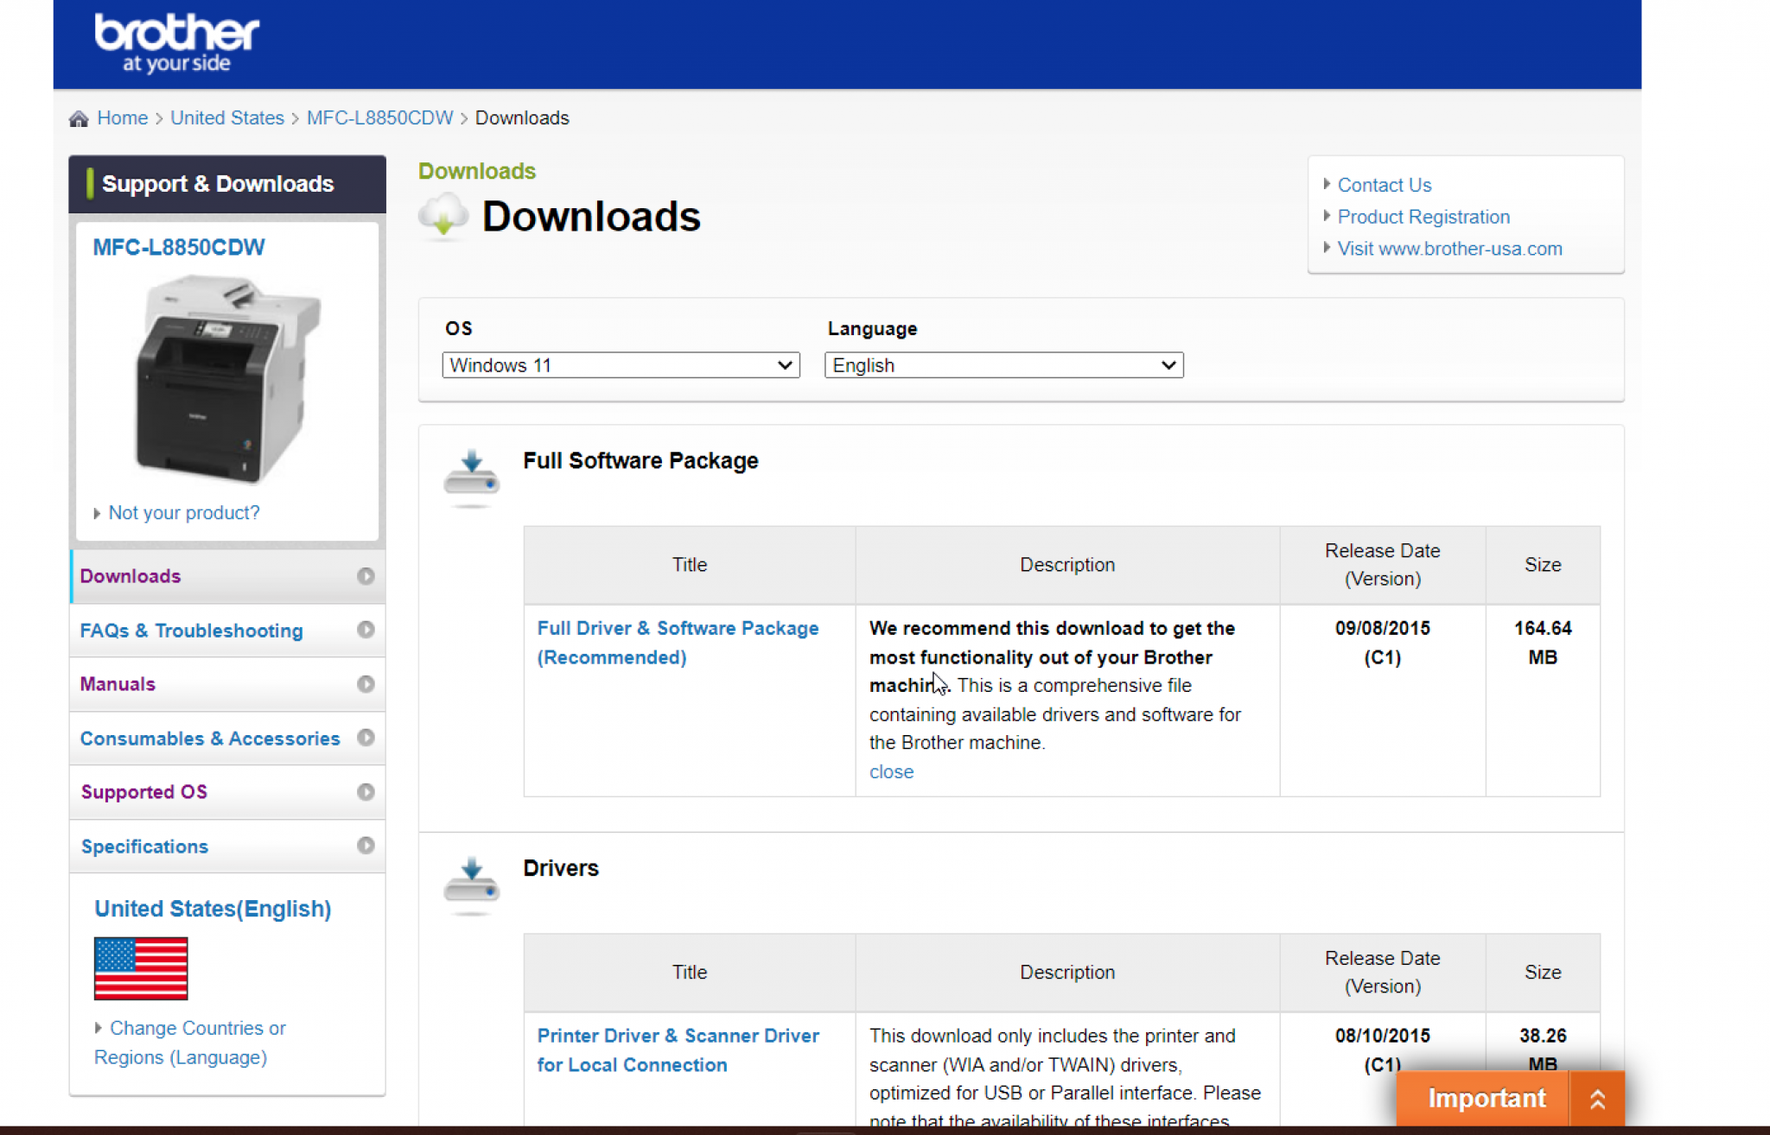Click the arrow icon next to Manuals

tap(366, 684)
